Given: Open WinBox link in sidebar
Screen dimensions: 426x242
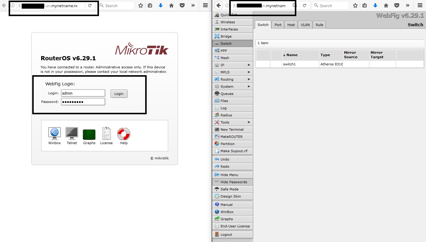Looking at the screenshot, I should [233, 212].
